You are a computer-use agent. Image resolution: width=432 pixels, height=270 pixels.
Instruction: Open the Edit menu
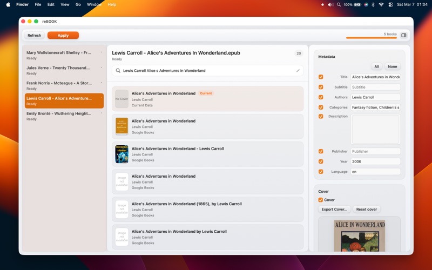[51, 4]
